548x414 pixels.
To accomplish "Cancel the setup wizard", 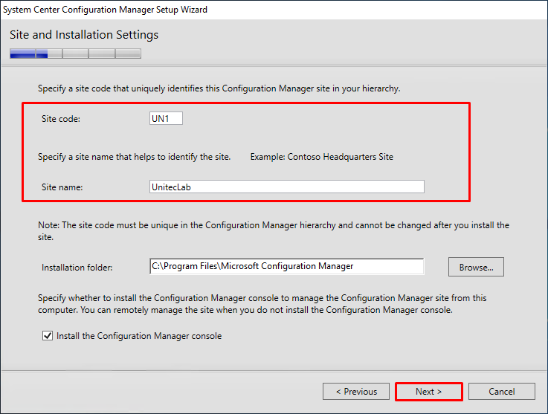I will [x=501, y=391].
